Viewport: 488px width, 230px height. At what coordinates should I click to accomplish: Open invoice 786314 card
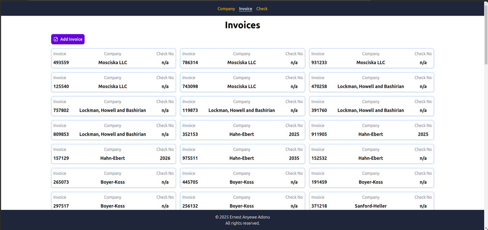pyautogui.click(x=242, y=58)
